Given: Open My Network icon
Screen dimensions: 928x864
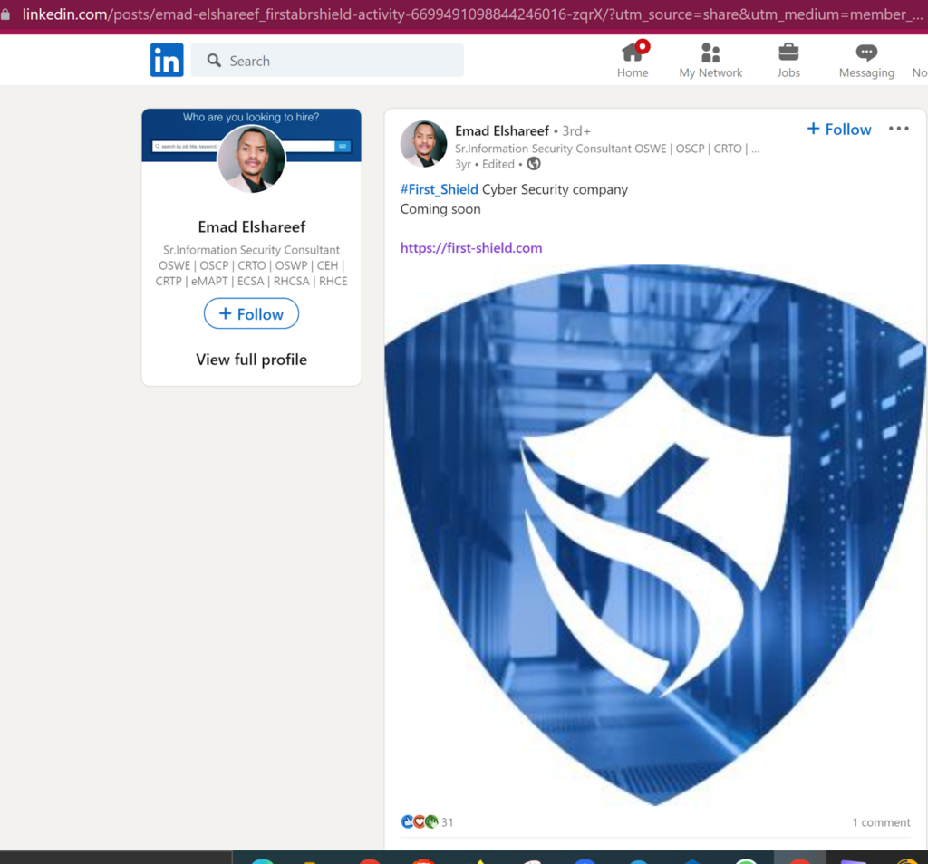Looking at the screenshot, I should click(x=710, y=53).
